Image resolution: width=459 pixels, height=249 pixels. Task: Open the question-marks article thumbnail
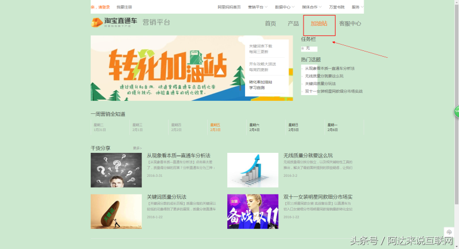coord(116,170)
